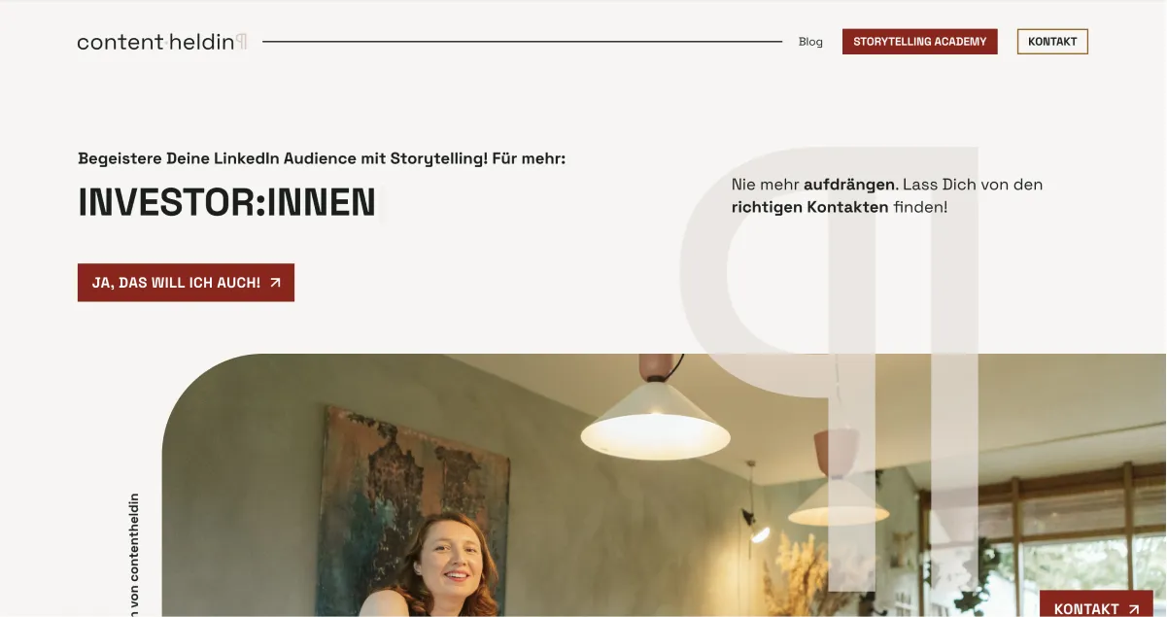Viewport: 1167px width, 617px height.
Task: Open the Blog page
Action: [810, 42]
